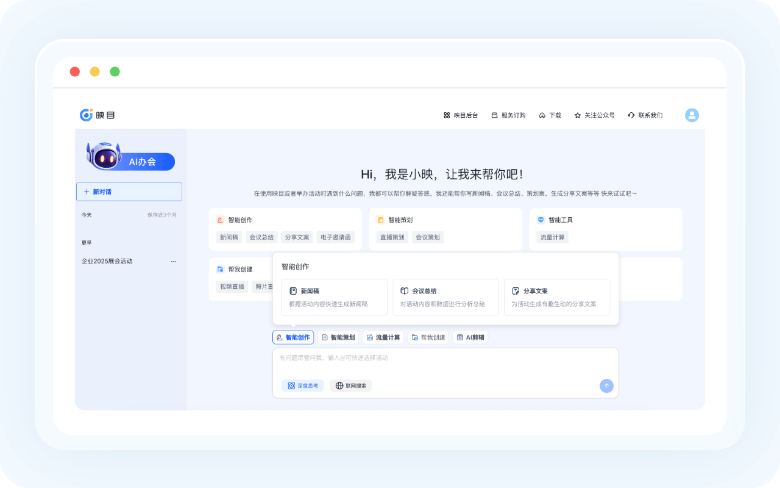Screen dimensions: 780x488
Task: Open 服务订购 shop icon
Action: coord(495,115)
